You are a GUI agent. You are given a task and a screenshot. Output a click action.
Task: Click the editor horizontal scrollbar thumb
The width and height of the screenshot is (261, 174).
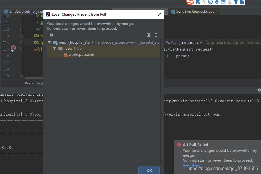[34, 78]
